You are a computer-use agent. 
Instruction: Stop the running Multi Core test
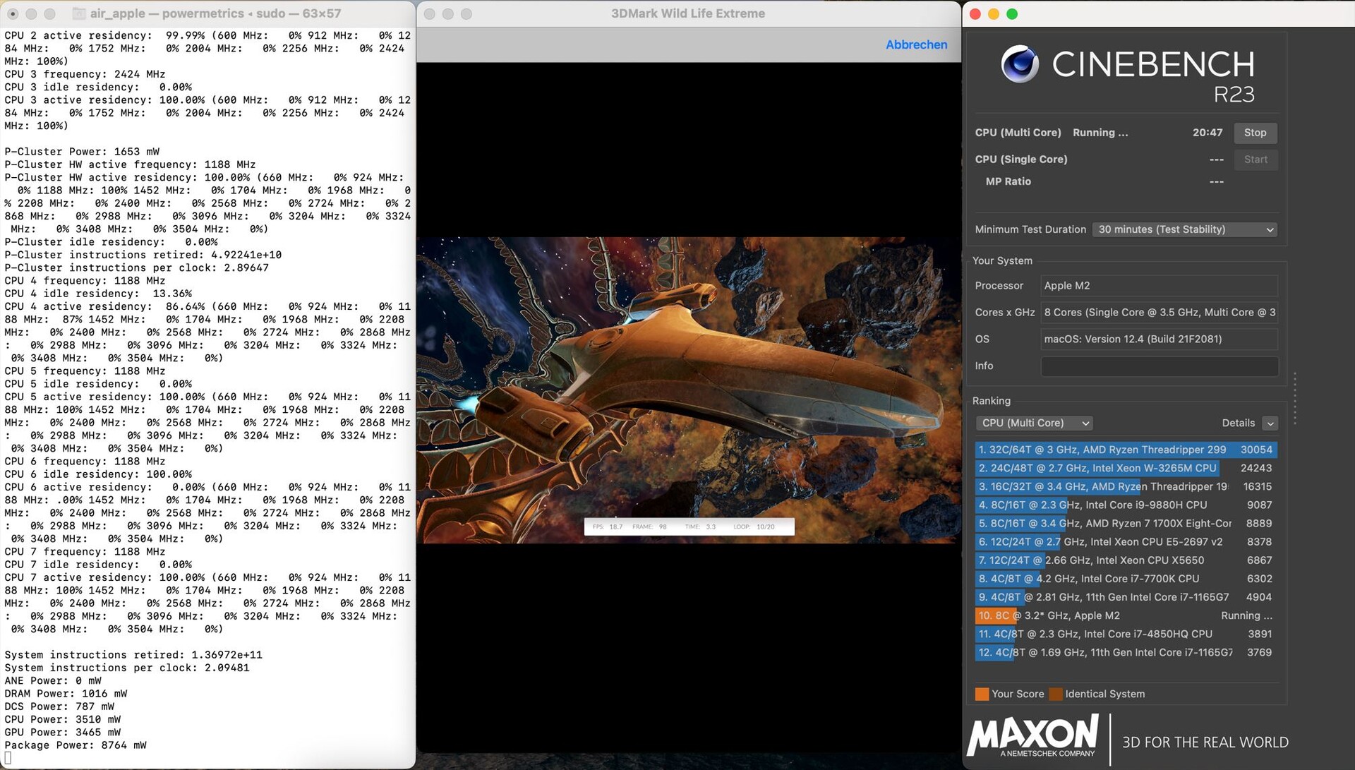point(1254,133)
